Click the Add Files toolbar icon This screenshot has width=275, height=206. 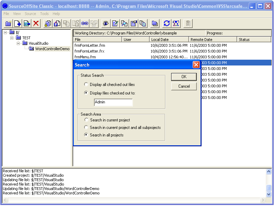[x=17, y=24]
